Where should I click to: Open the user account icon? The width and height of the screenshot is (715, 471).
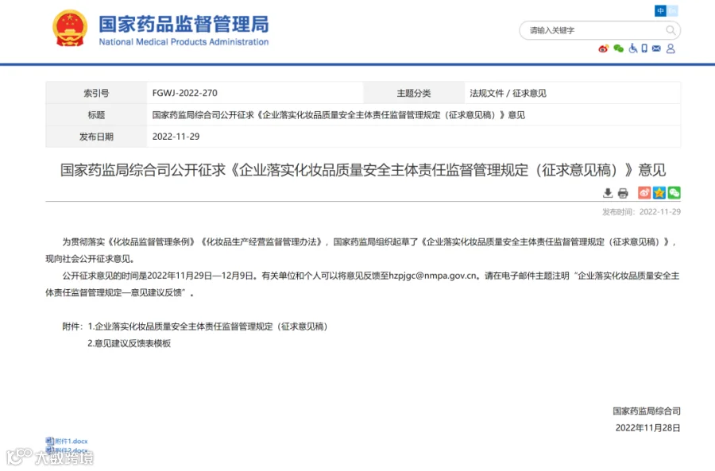[x=671, y=48]
